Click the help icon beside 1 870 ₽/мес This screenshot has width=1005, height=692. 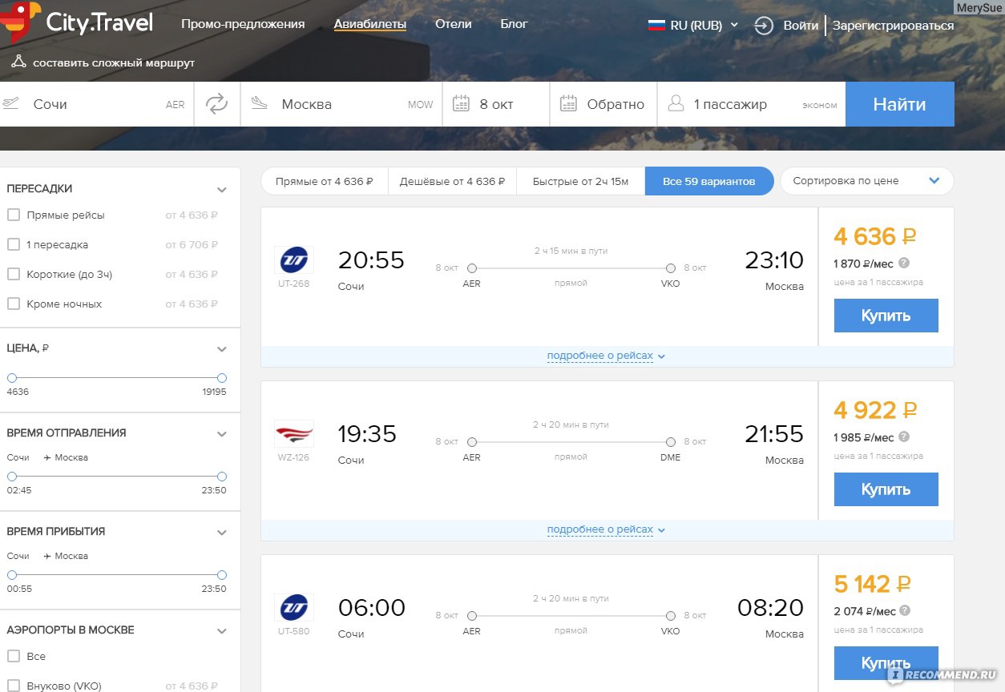904,263
